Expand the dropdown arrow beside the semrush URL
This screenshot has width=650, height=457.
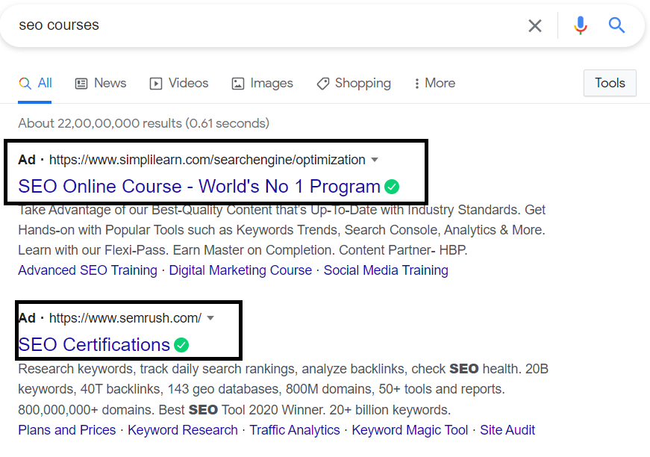pyautogui.click(x=210, y=318)
